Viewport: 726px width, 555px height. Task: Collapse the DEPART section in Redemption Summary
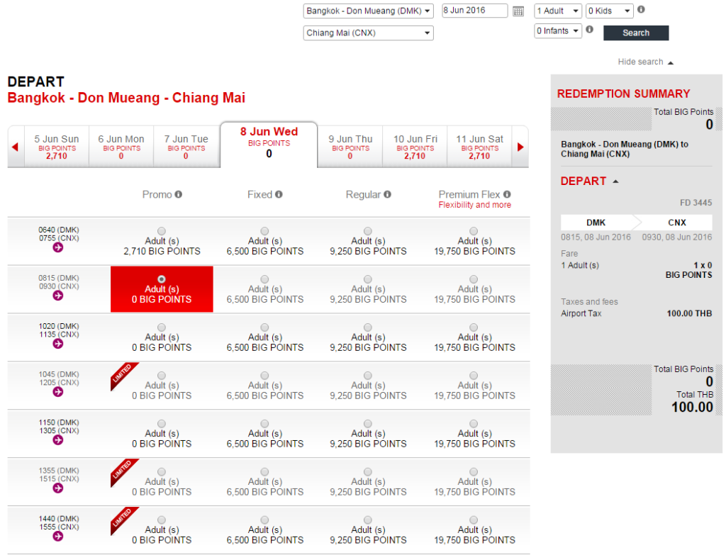coord(616,181)
